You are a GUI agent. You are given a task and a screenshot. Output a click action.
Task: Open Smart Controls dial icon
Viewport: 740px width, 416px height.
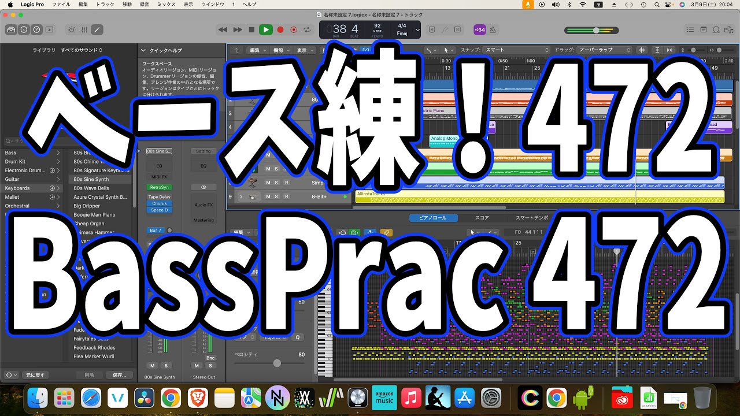pyautogui.click(x=71, y=29)
